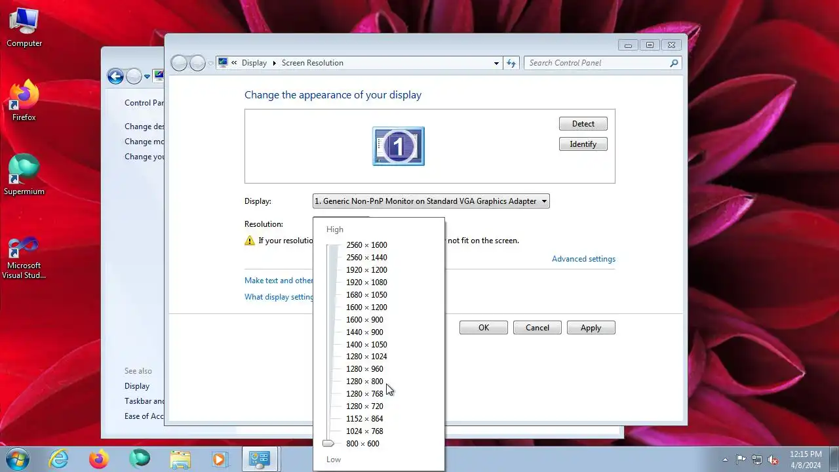
Task: Choose 1280 × 720 resolution
Action: pos(364,406)
